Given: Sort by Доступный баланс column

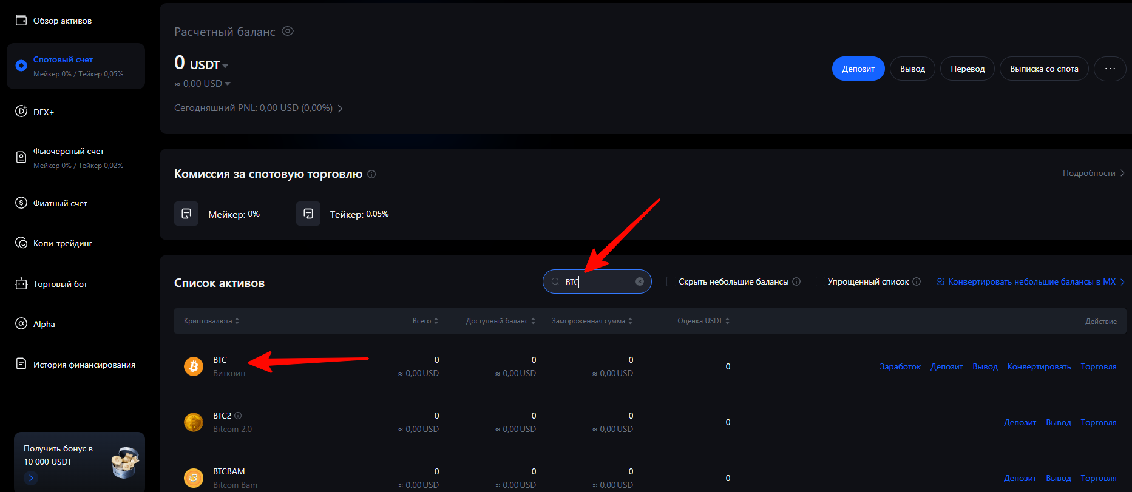Looking at the screenshot, I should pyautogui.click(x=501, y=321).
